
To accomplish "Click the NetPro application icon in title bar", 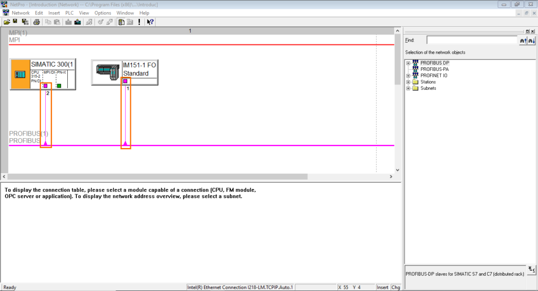I will pyautogui.click(x=4, y=4).
